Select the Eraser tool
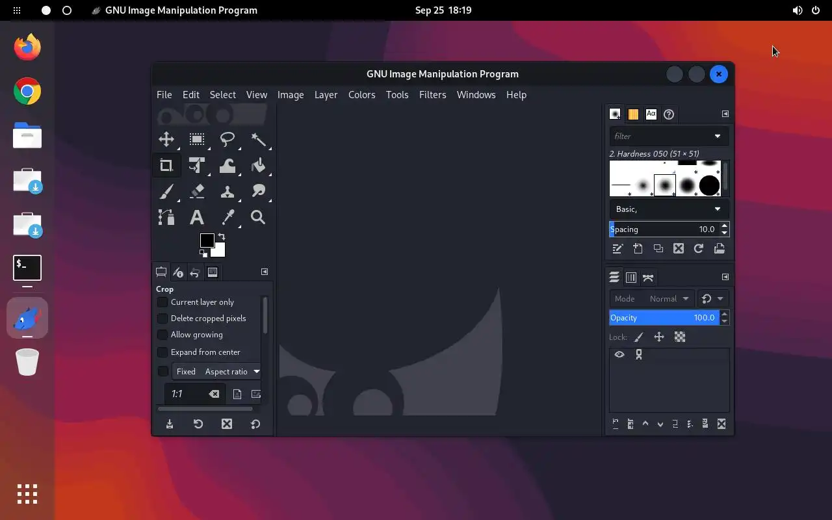832x520 pixels. (197, 191)
